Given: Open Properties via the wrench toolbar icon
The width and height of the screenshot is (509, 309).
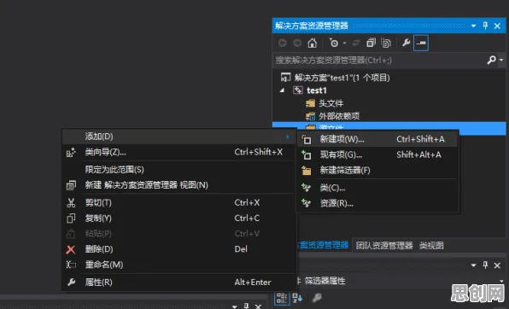Looking at the screenshot, I should (407, 43).
